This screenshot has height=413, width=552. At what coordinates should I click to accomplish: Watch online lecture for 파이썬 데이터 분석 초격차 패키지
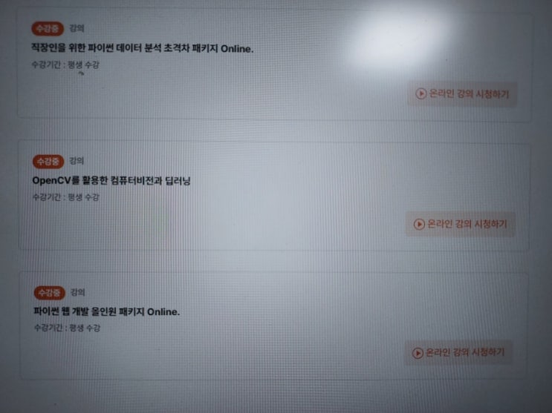[462, 94]
